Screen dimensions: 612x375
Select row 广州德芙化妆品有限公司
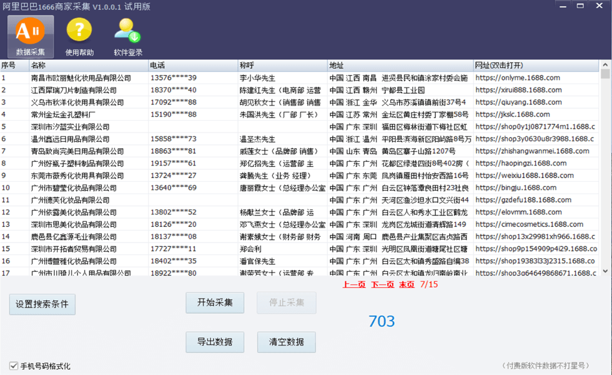[299, 200]
